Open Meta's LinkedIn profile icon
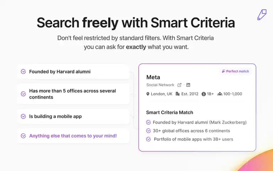Screen dimensions: 273x171 tap(188, 85)
